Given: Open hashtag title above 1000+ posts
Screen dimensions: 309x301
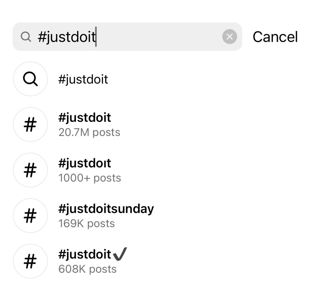Looking at the screenshot, I should click(85, 163).
